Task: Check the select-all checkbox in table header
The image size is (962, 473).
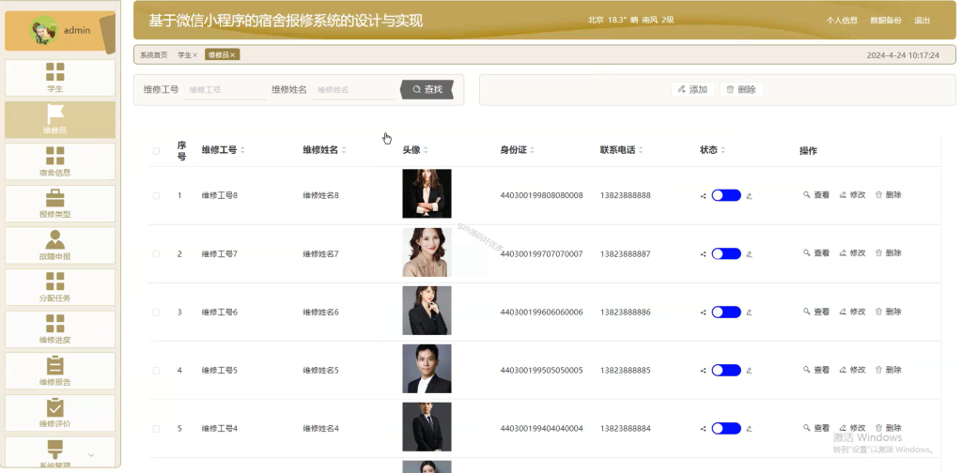Action: click(x=156, y=151)
